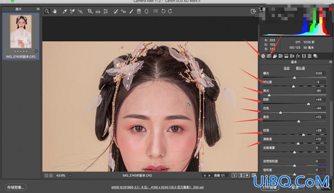Click the Shadows value field +44
This screenshot has height=193, width=334.
[x=320, y=100]
